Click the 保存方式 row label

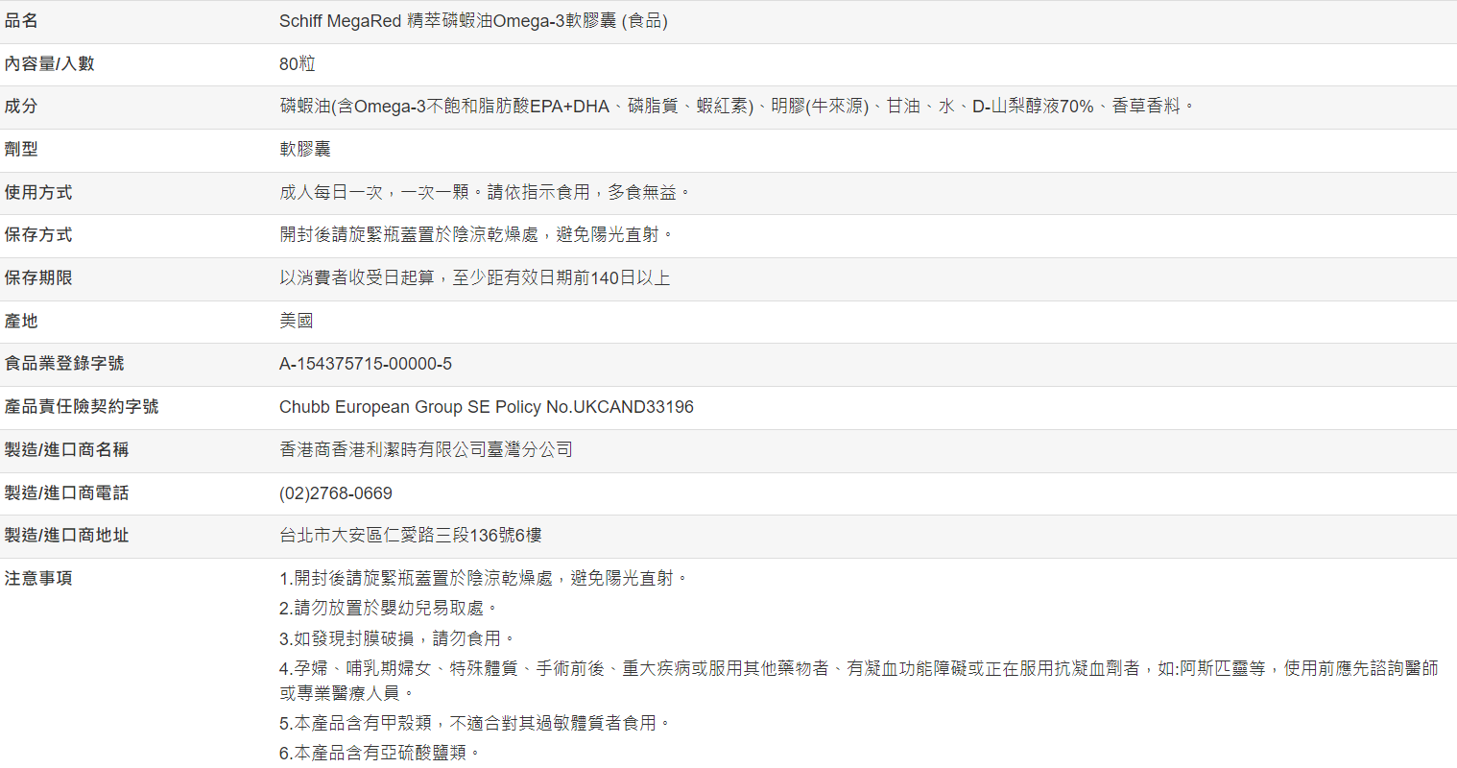(38, 235)
